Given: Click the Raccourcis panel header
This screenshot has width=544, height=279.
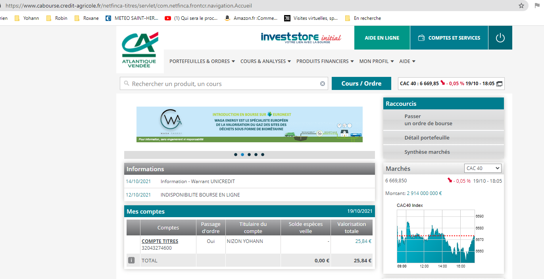Looking at the screenshot, I should pyautogui.click(x=444, y=103).
